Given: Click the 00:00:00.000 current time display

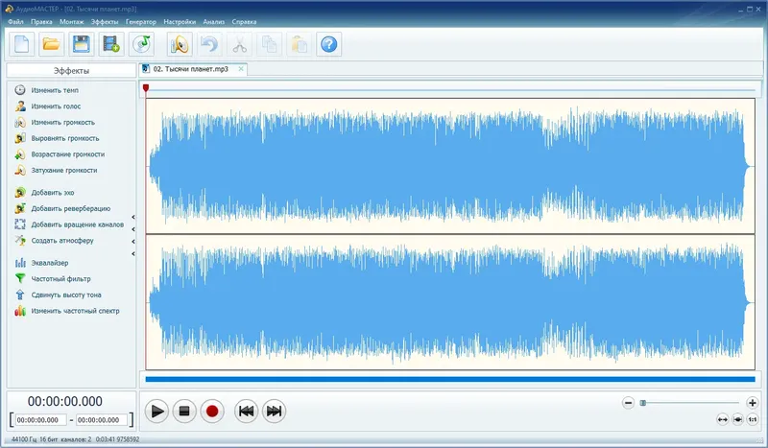Looking at the screenshot, I should pos(65,402).
